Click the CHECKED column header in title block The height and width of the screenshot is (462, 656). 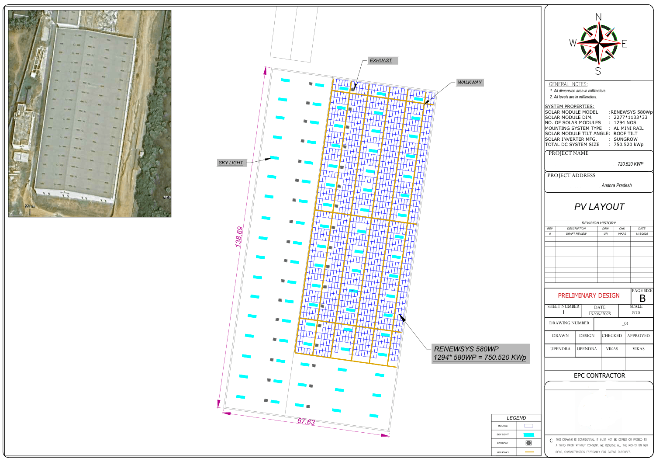(x=612, y=336)
